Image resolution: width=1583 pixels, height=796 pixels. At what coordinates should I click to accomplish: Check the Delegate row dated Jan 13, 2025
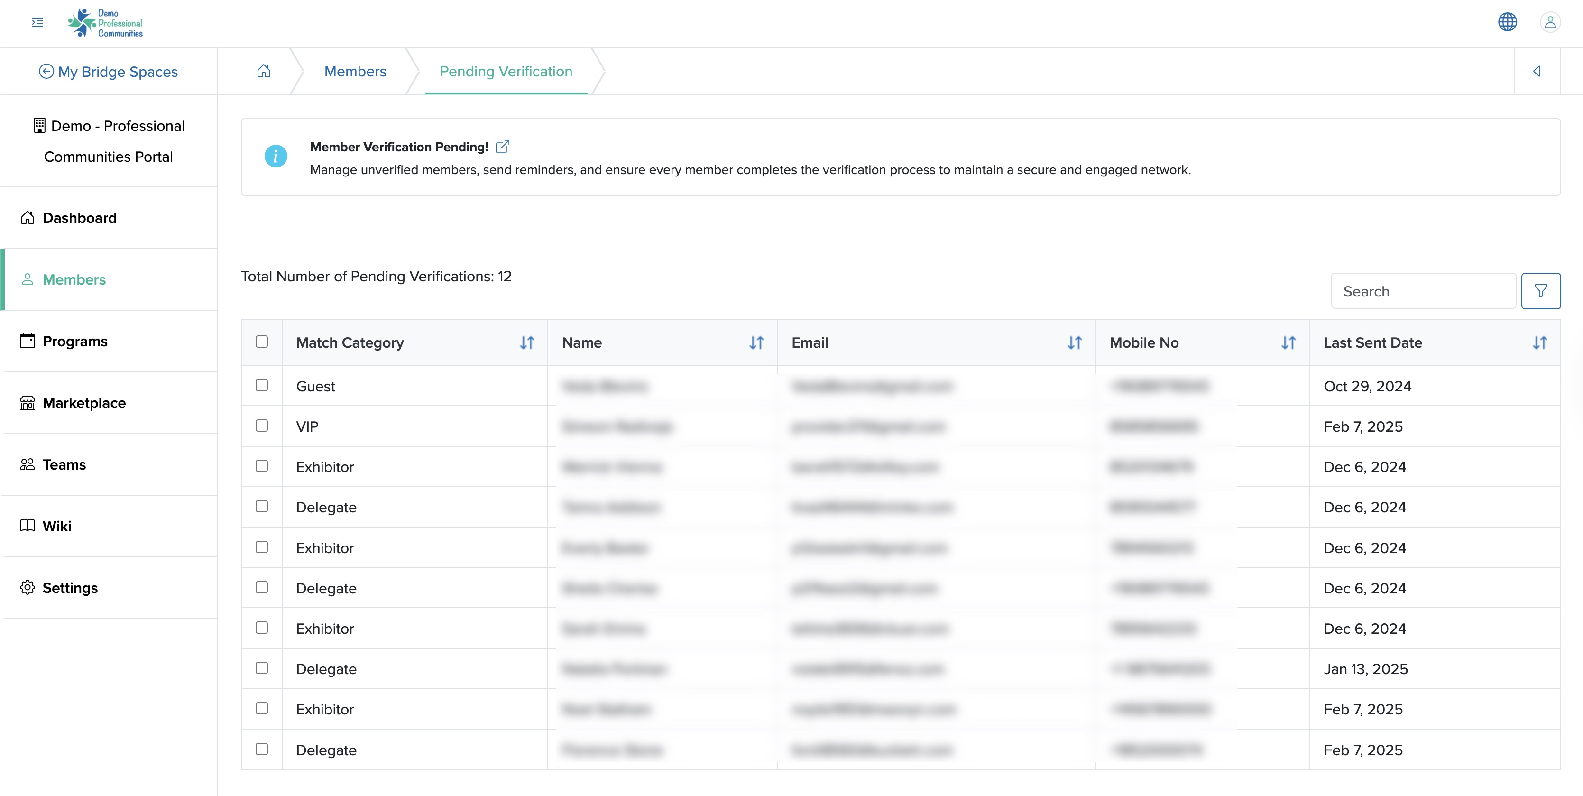pyautogui.click(x=262, y=668)
